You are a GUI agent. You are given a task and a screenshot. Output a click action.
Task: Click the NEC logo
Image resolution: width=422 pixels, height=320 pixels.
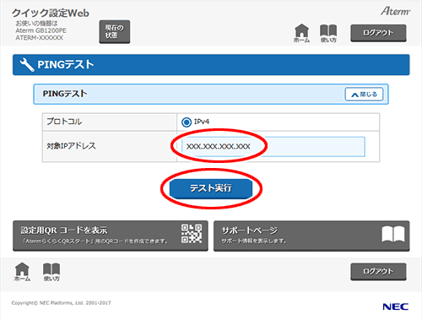[395, 306]
